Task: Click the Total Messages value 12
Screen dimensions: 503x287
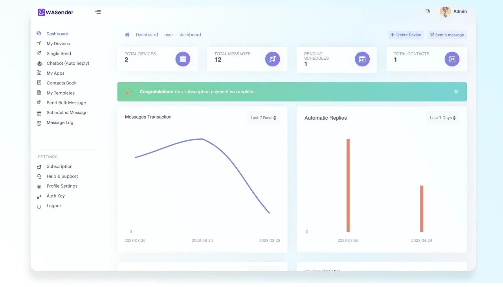Action: click(x=218, y=60)
